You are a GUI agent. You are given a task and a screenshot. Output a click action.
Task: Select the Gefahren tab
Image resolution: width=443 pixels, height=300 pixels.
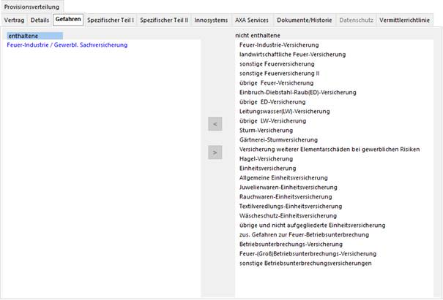click(68, 19)
